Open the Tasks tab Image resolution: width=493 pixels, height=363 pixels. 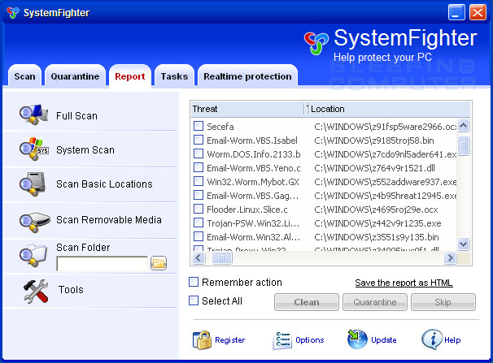coord(174,76)
